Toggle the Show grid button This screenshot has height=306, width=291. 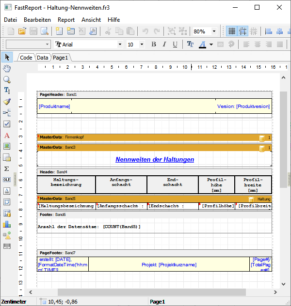232,31
